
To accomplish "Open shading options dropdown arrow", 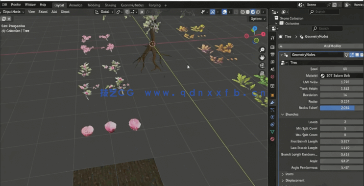I will (x=264, y=12).
